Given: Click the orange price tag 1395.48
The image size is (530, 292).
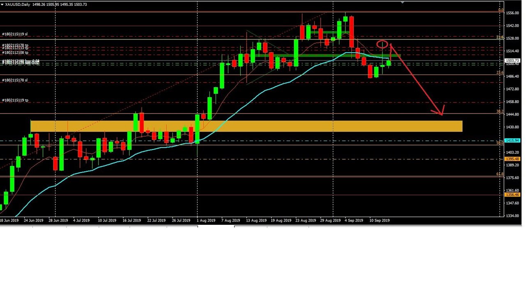Looking at the screenshot, I should pyautogui.click(x=513, y=159).
